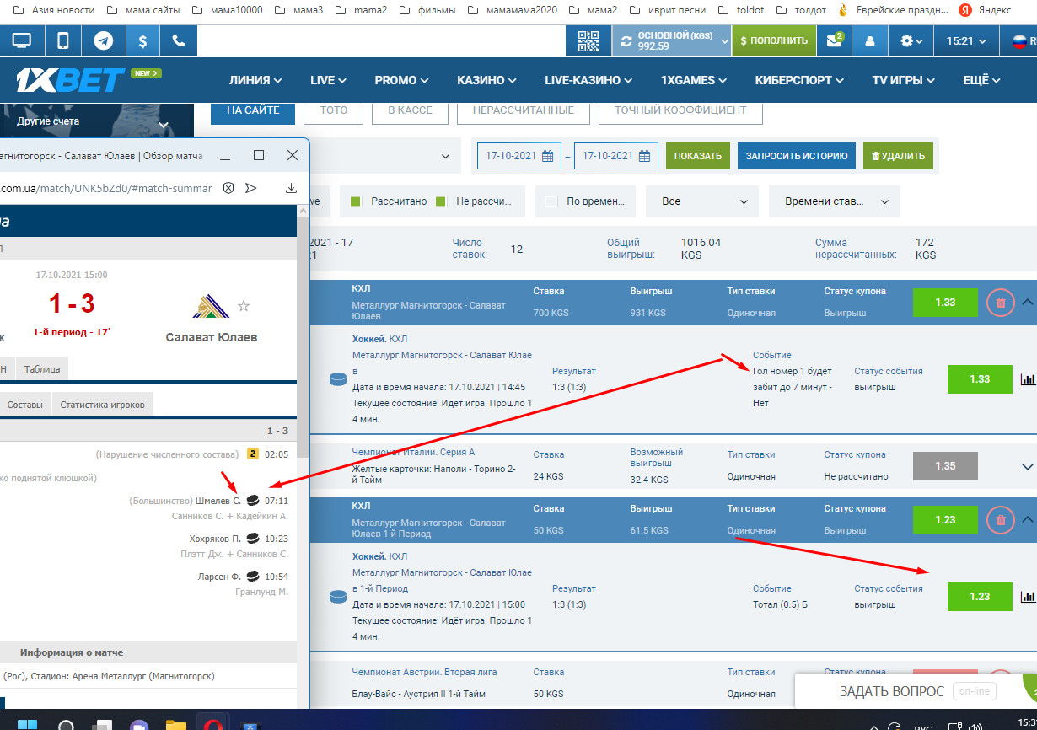The width and height of the screenshot is (1037, 730).
Task: Open the 15:21 time zone dropdown
Action: [966, 40]
